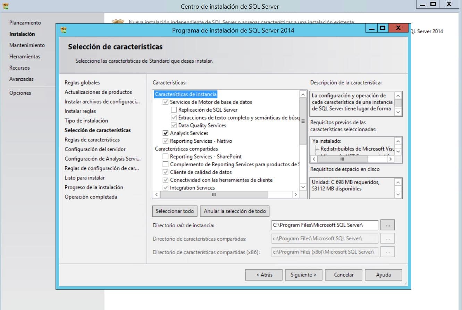The height and width of the screenshot is (310, 462).
Task: Click Anular la selección de todo
Action: pyautogui.click(x=235, y=211)
